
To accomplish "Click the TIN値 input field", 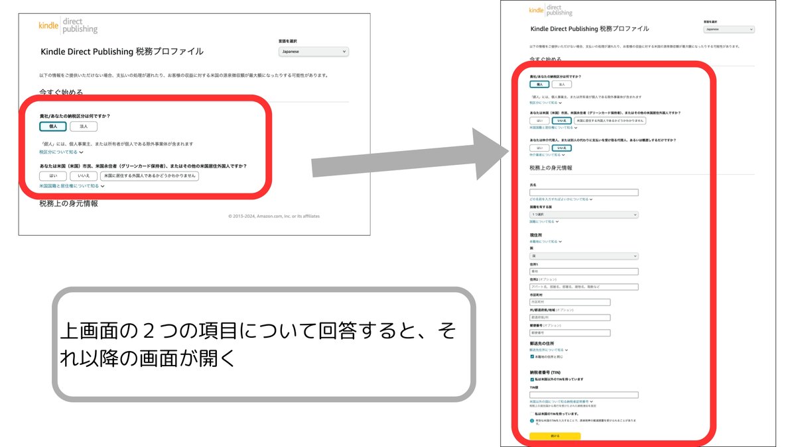I will pos(584,395).
